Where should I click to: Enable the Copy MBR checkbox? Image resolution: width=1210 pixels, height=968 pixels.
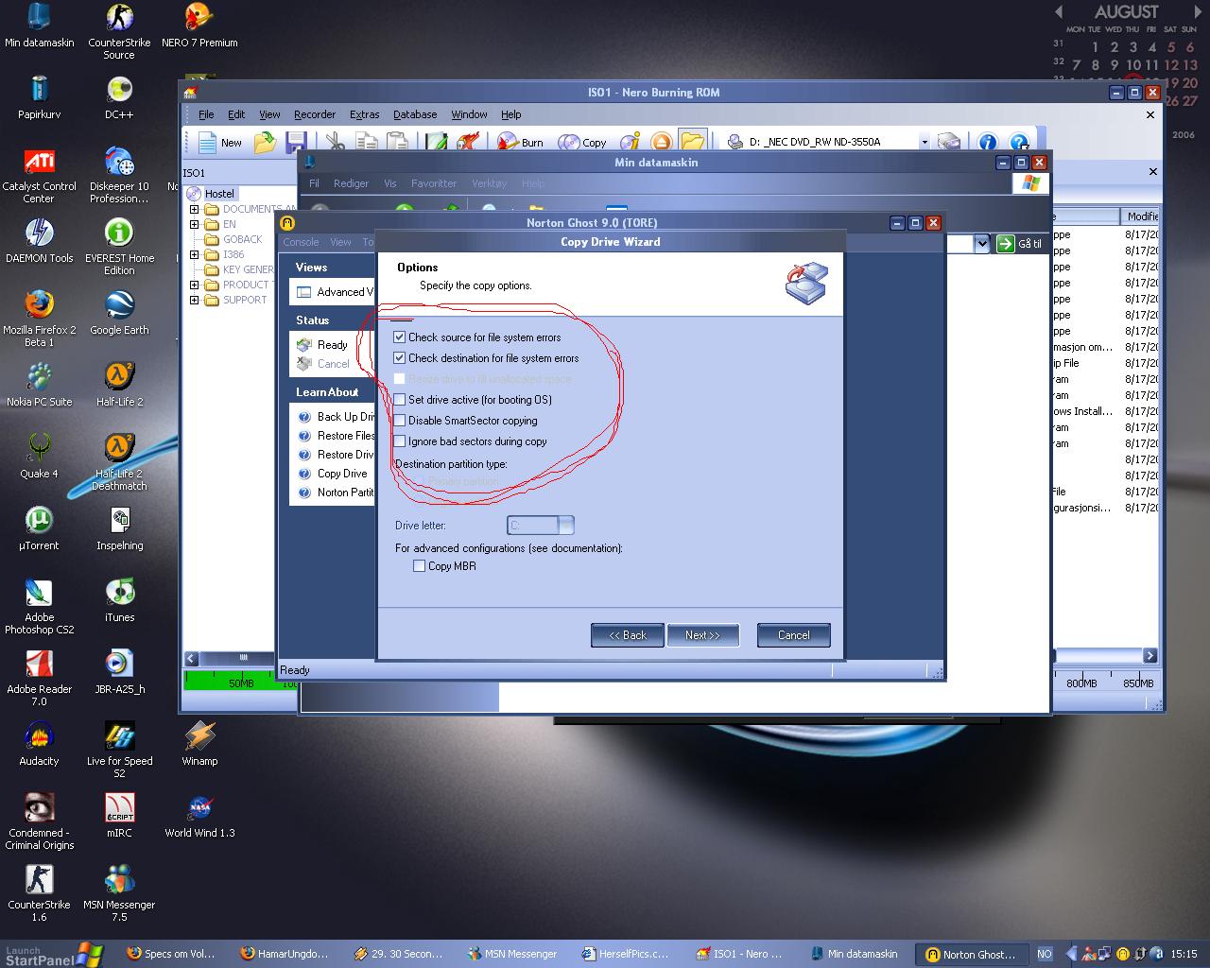point(419,566)
